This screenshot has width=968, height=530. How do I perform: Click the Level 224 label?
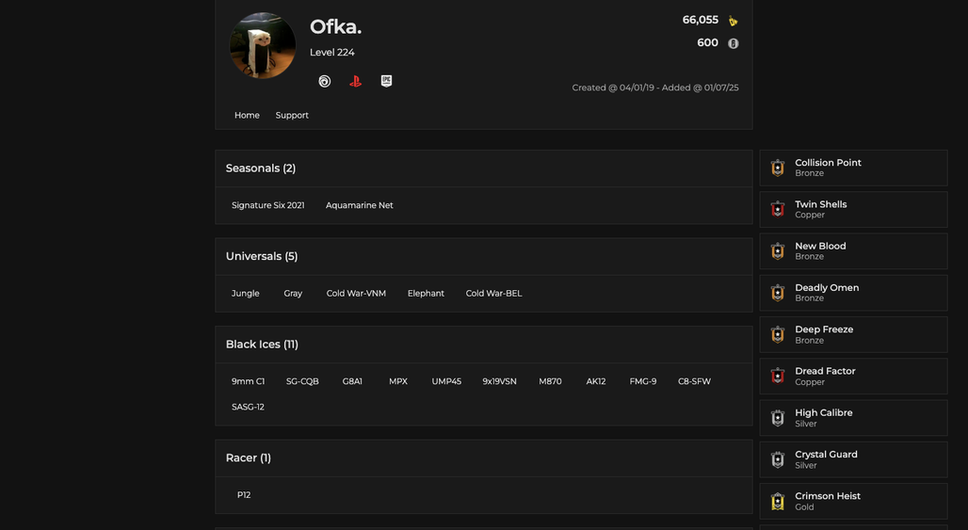pos(332,53)
